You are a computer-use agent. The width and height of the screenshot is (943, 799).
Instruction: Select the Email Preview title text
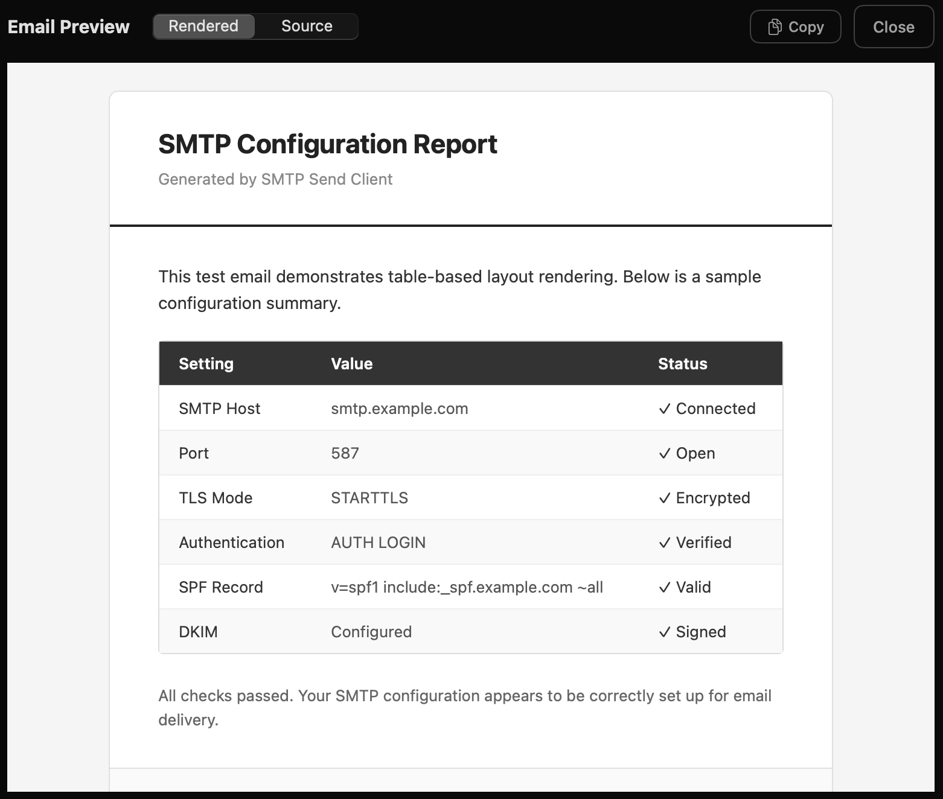68,27
